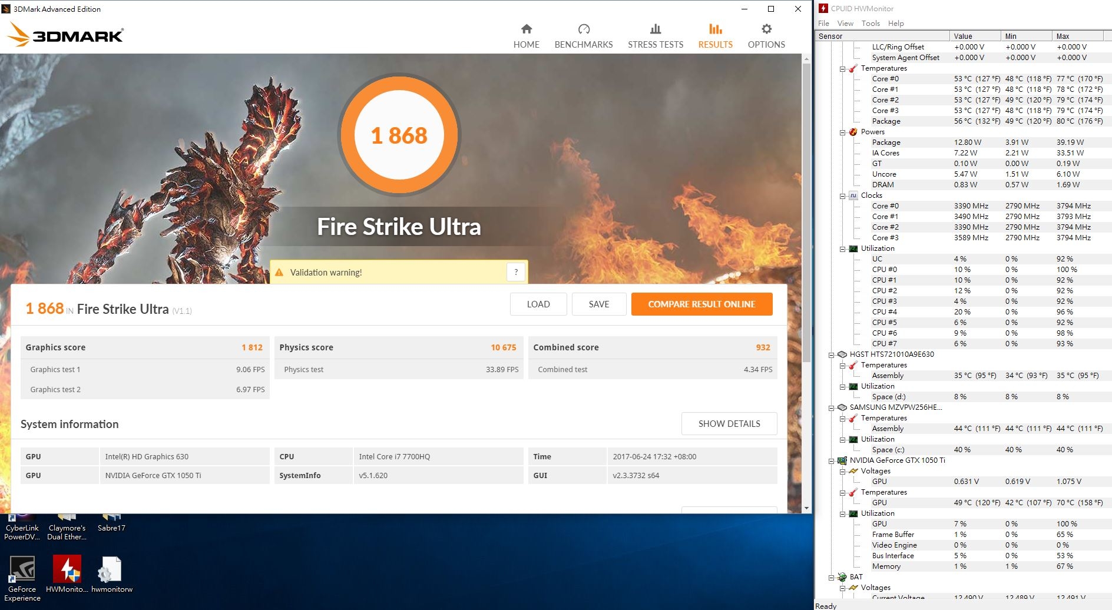Click the BAT battery icon
The image size is (1112, 610).
pyautogui.click(x=842, y=577)
